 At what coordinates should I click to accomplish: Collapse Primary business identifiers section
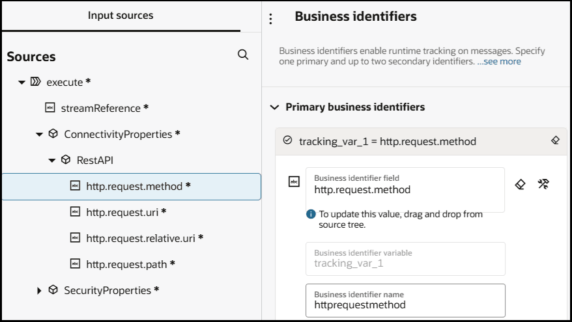(274, 107)
